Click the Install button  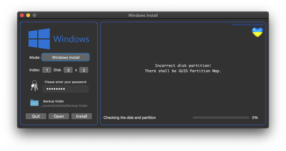pos(82,116)
